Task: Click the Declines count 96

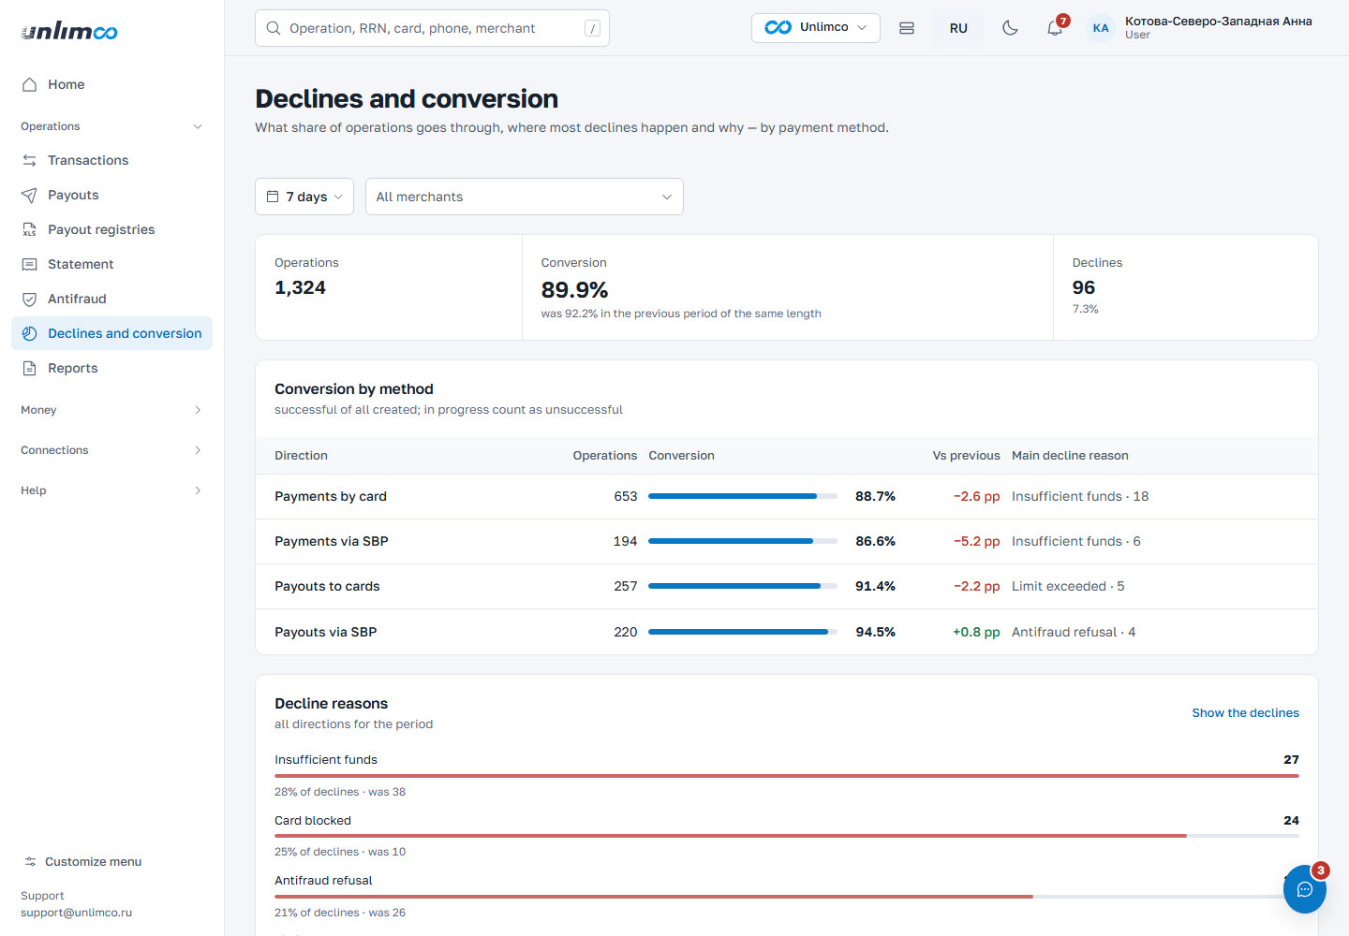Action: 1084,287
